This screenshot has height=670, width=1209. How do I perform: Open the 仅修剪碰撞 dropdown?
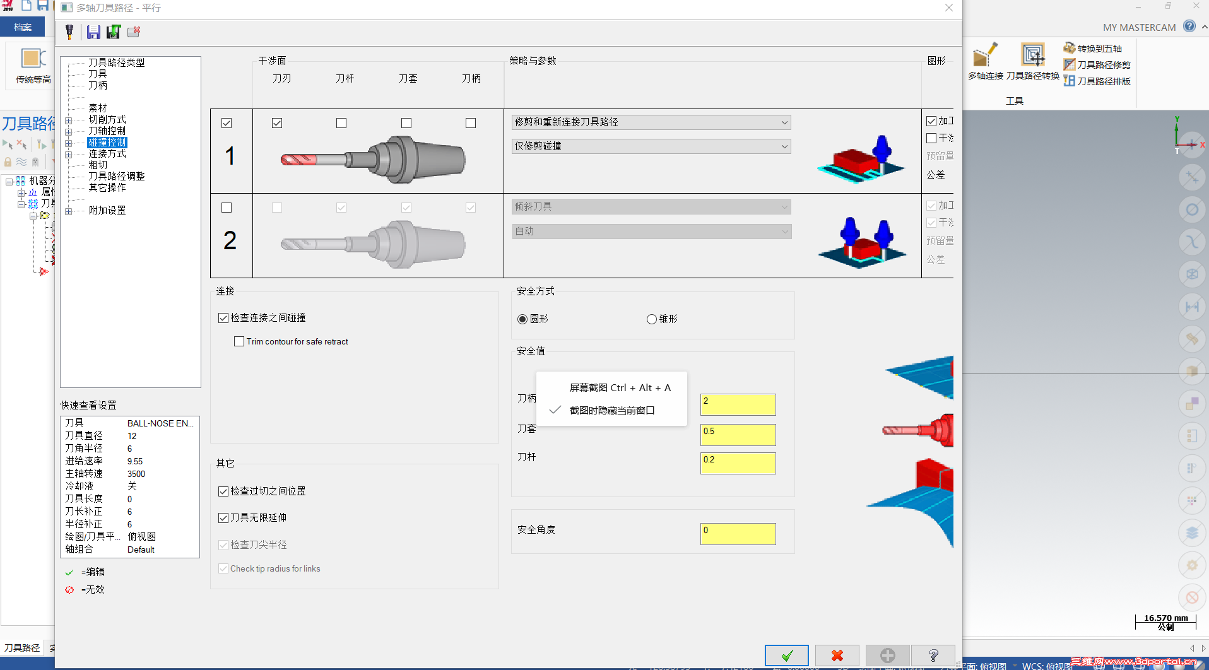[651, 146]
